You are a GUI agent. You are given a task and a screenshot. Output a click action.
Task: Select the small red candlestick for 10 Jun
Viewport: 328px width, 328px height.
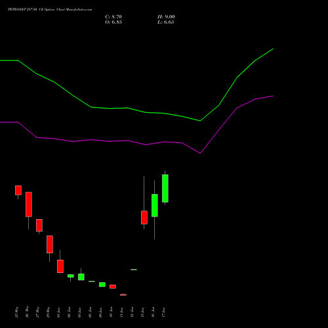pos(113,287)
